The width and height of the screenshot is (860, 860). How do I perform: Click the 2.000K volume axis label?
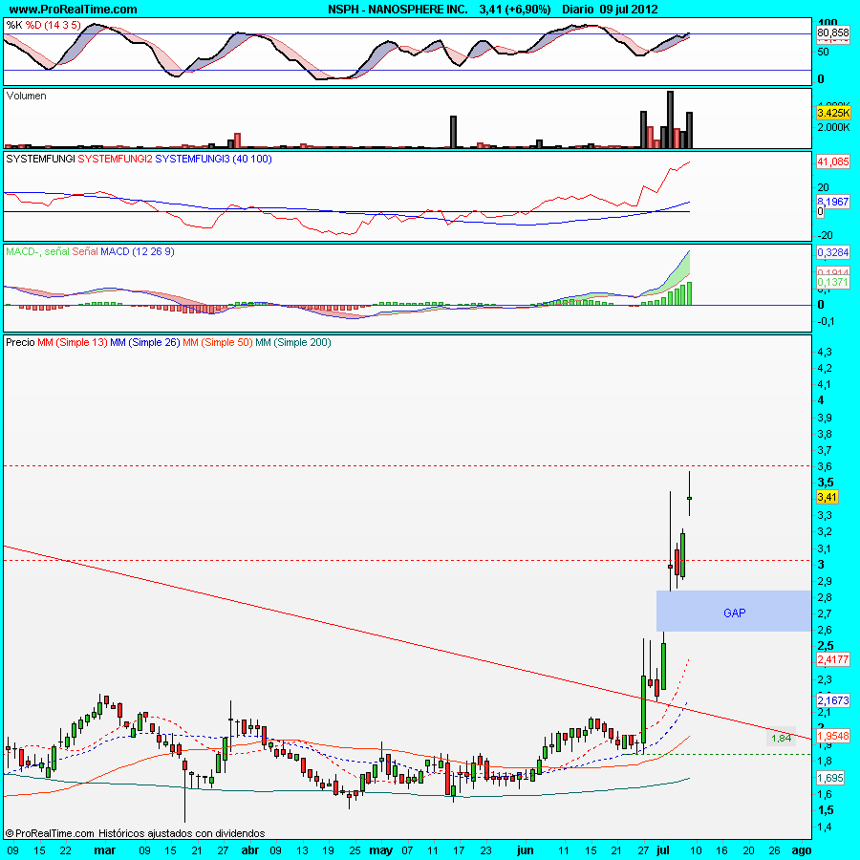pos(833,128)
